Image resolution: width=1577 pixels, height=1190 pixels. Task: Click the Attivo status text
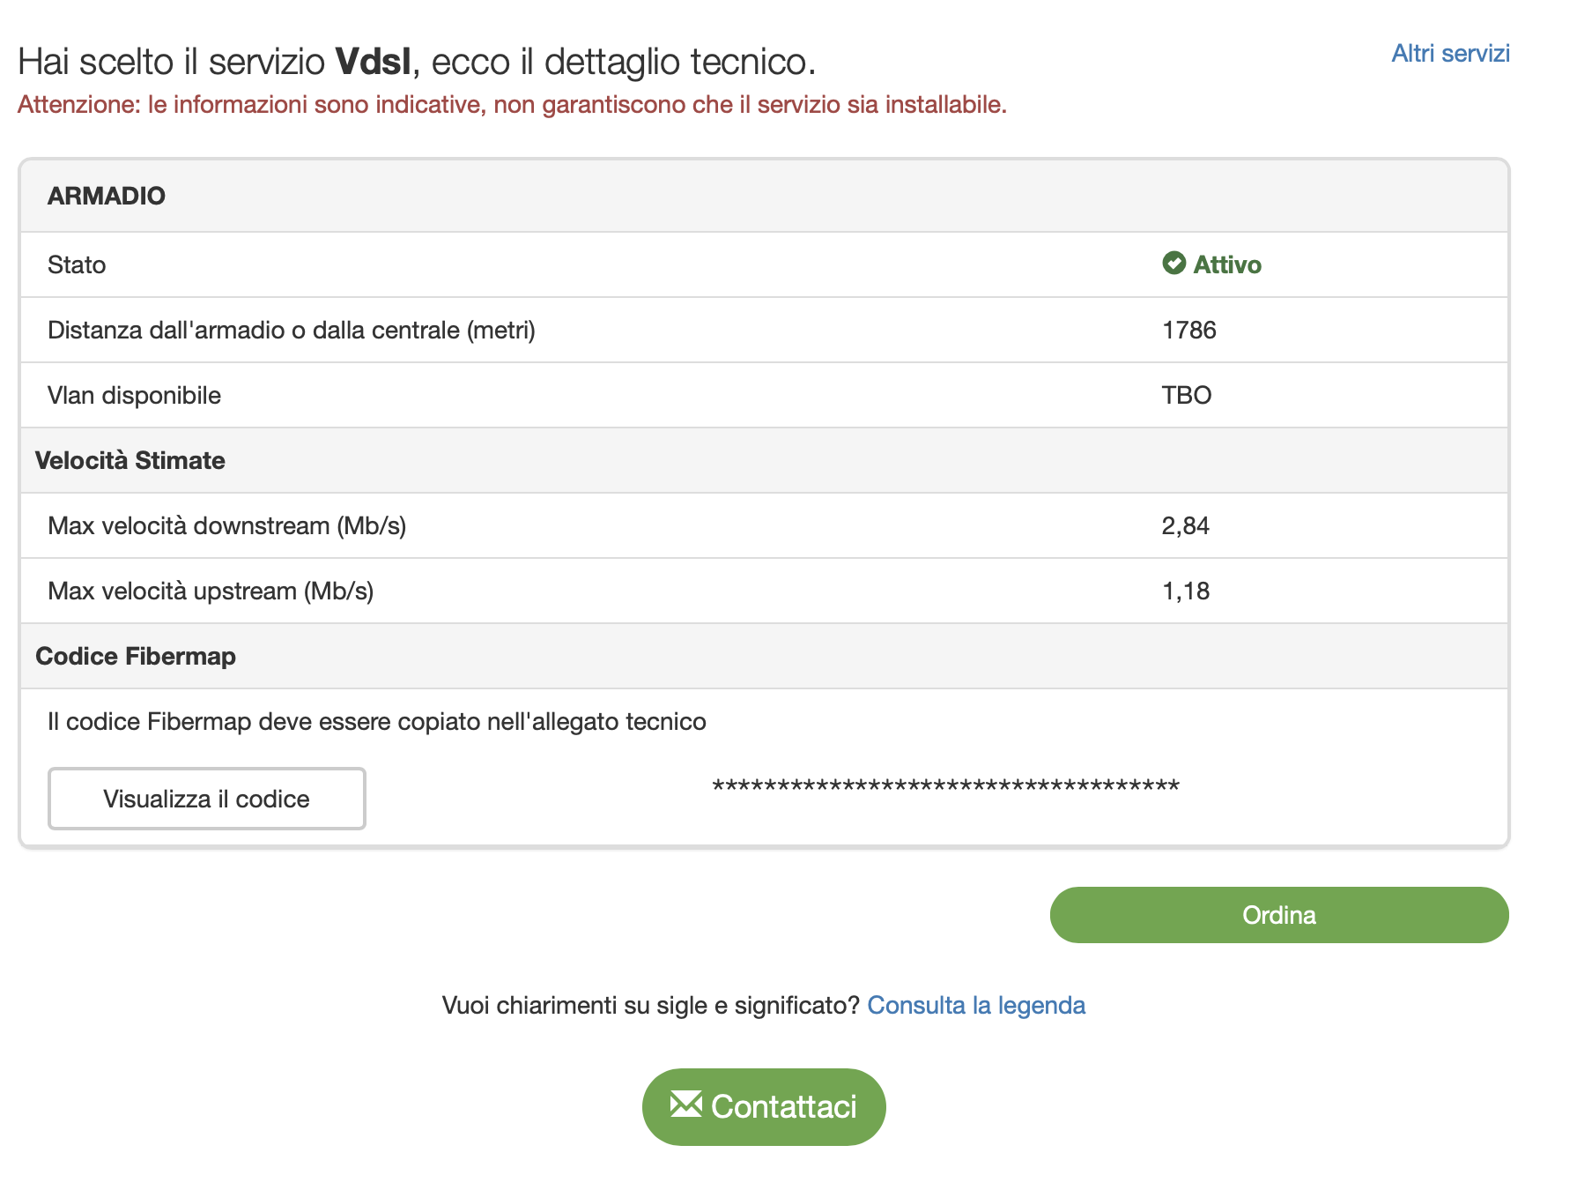tap(1226, 265)
